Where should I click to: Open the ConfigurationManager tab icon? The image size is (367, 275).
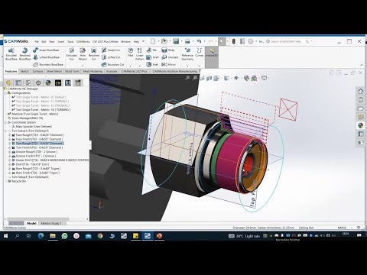(28, 82)
